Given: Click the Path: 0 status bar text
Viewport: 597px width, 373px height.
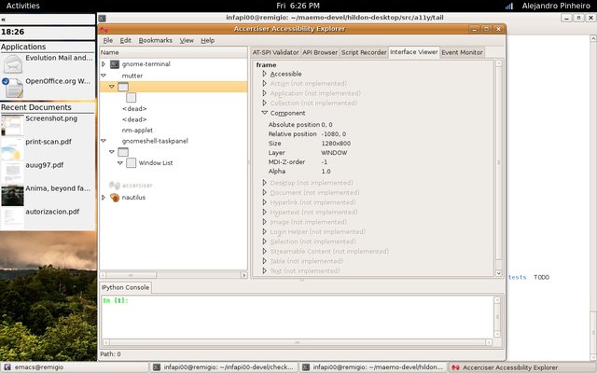Looking at the screenshot, I should point(110,354).
